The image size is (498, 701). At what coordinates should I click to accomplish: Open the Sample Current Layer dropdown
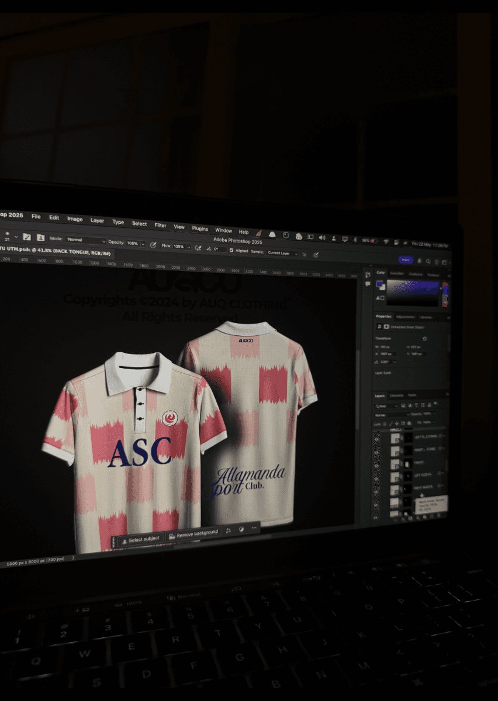tap(282, 253)
